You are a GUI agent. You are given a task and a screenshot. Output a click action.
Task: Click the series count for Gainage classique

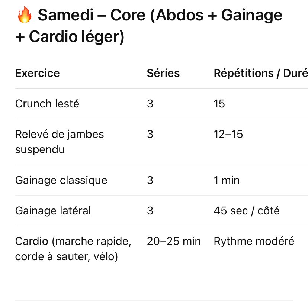click(x=150, y=180)
